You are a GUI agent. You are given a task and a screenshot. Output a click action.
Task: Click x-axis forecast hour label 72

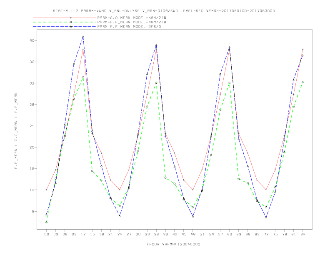[x=266, y=234]
